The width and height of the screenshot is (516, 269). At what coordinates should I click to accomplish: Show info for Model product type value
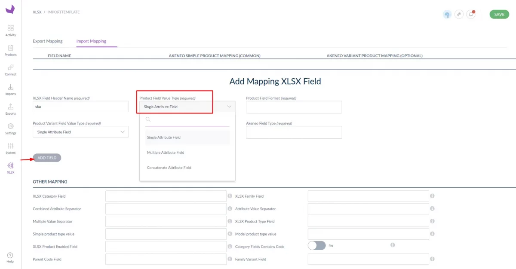point(432,234)
